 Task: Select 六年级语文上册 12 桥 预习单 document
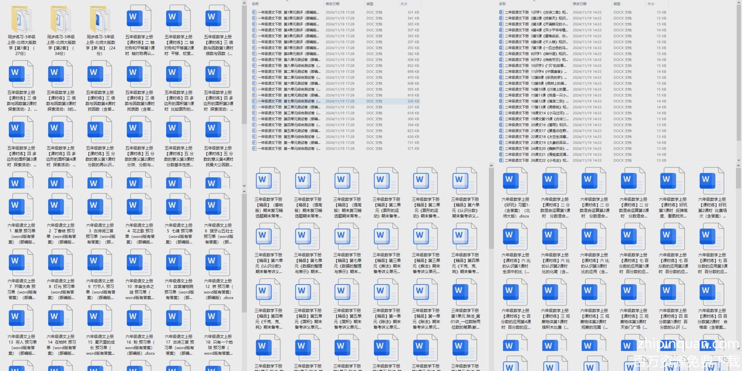218,263
